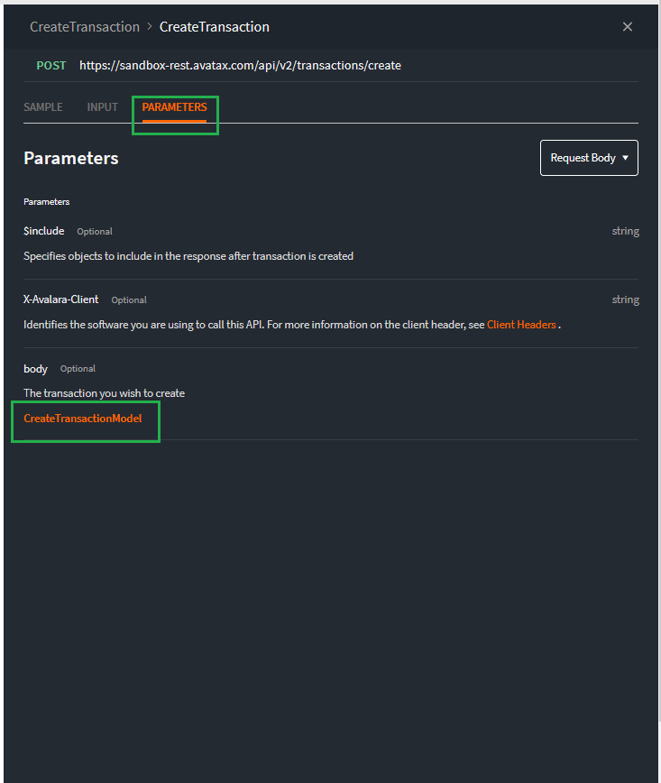Click the Request Body dropdown arrow
The width and height of the screenshot is (661, 783).
(626, 158)
